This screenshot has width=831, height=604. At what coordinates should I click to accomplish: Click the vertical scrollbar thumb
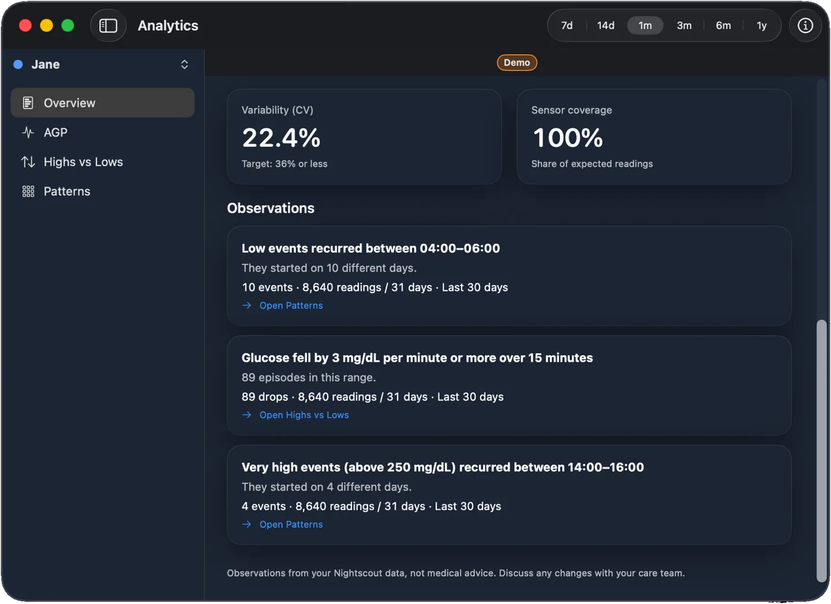tap(822, 451)
